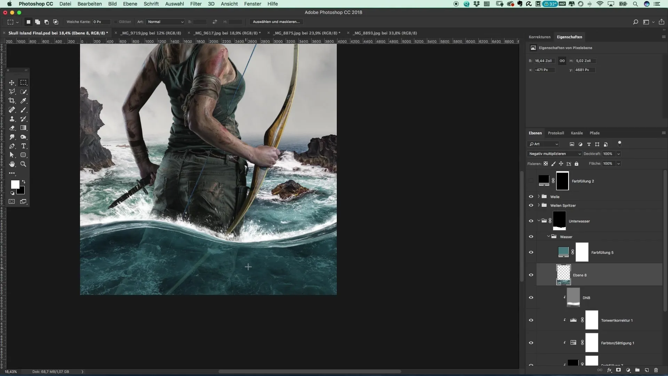Hide the Wellen Spritzer group
The height and width of the screenshot is (376, 668).
(x=531, y=205)
